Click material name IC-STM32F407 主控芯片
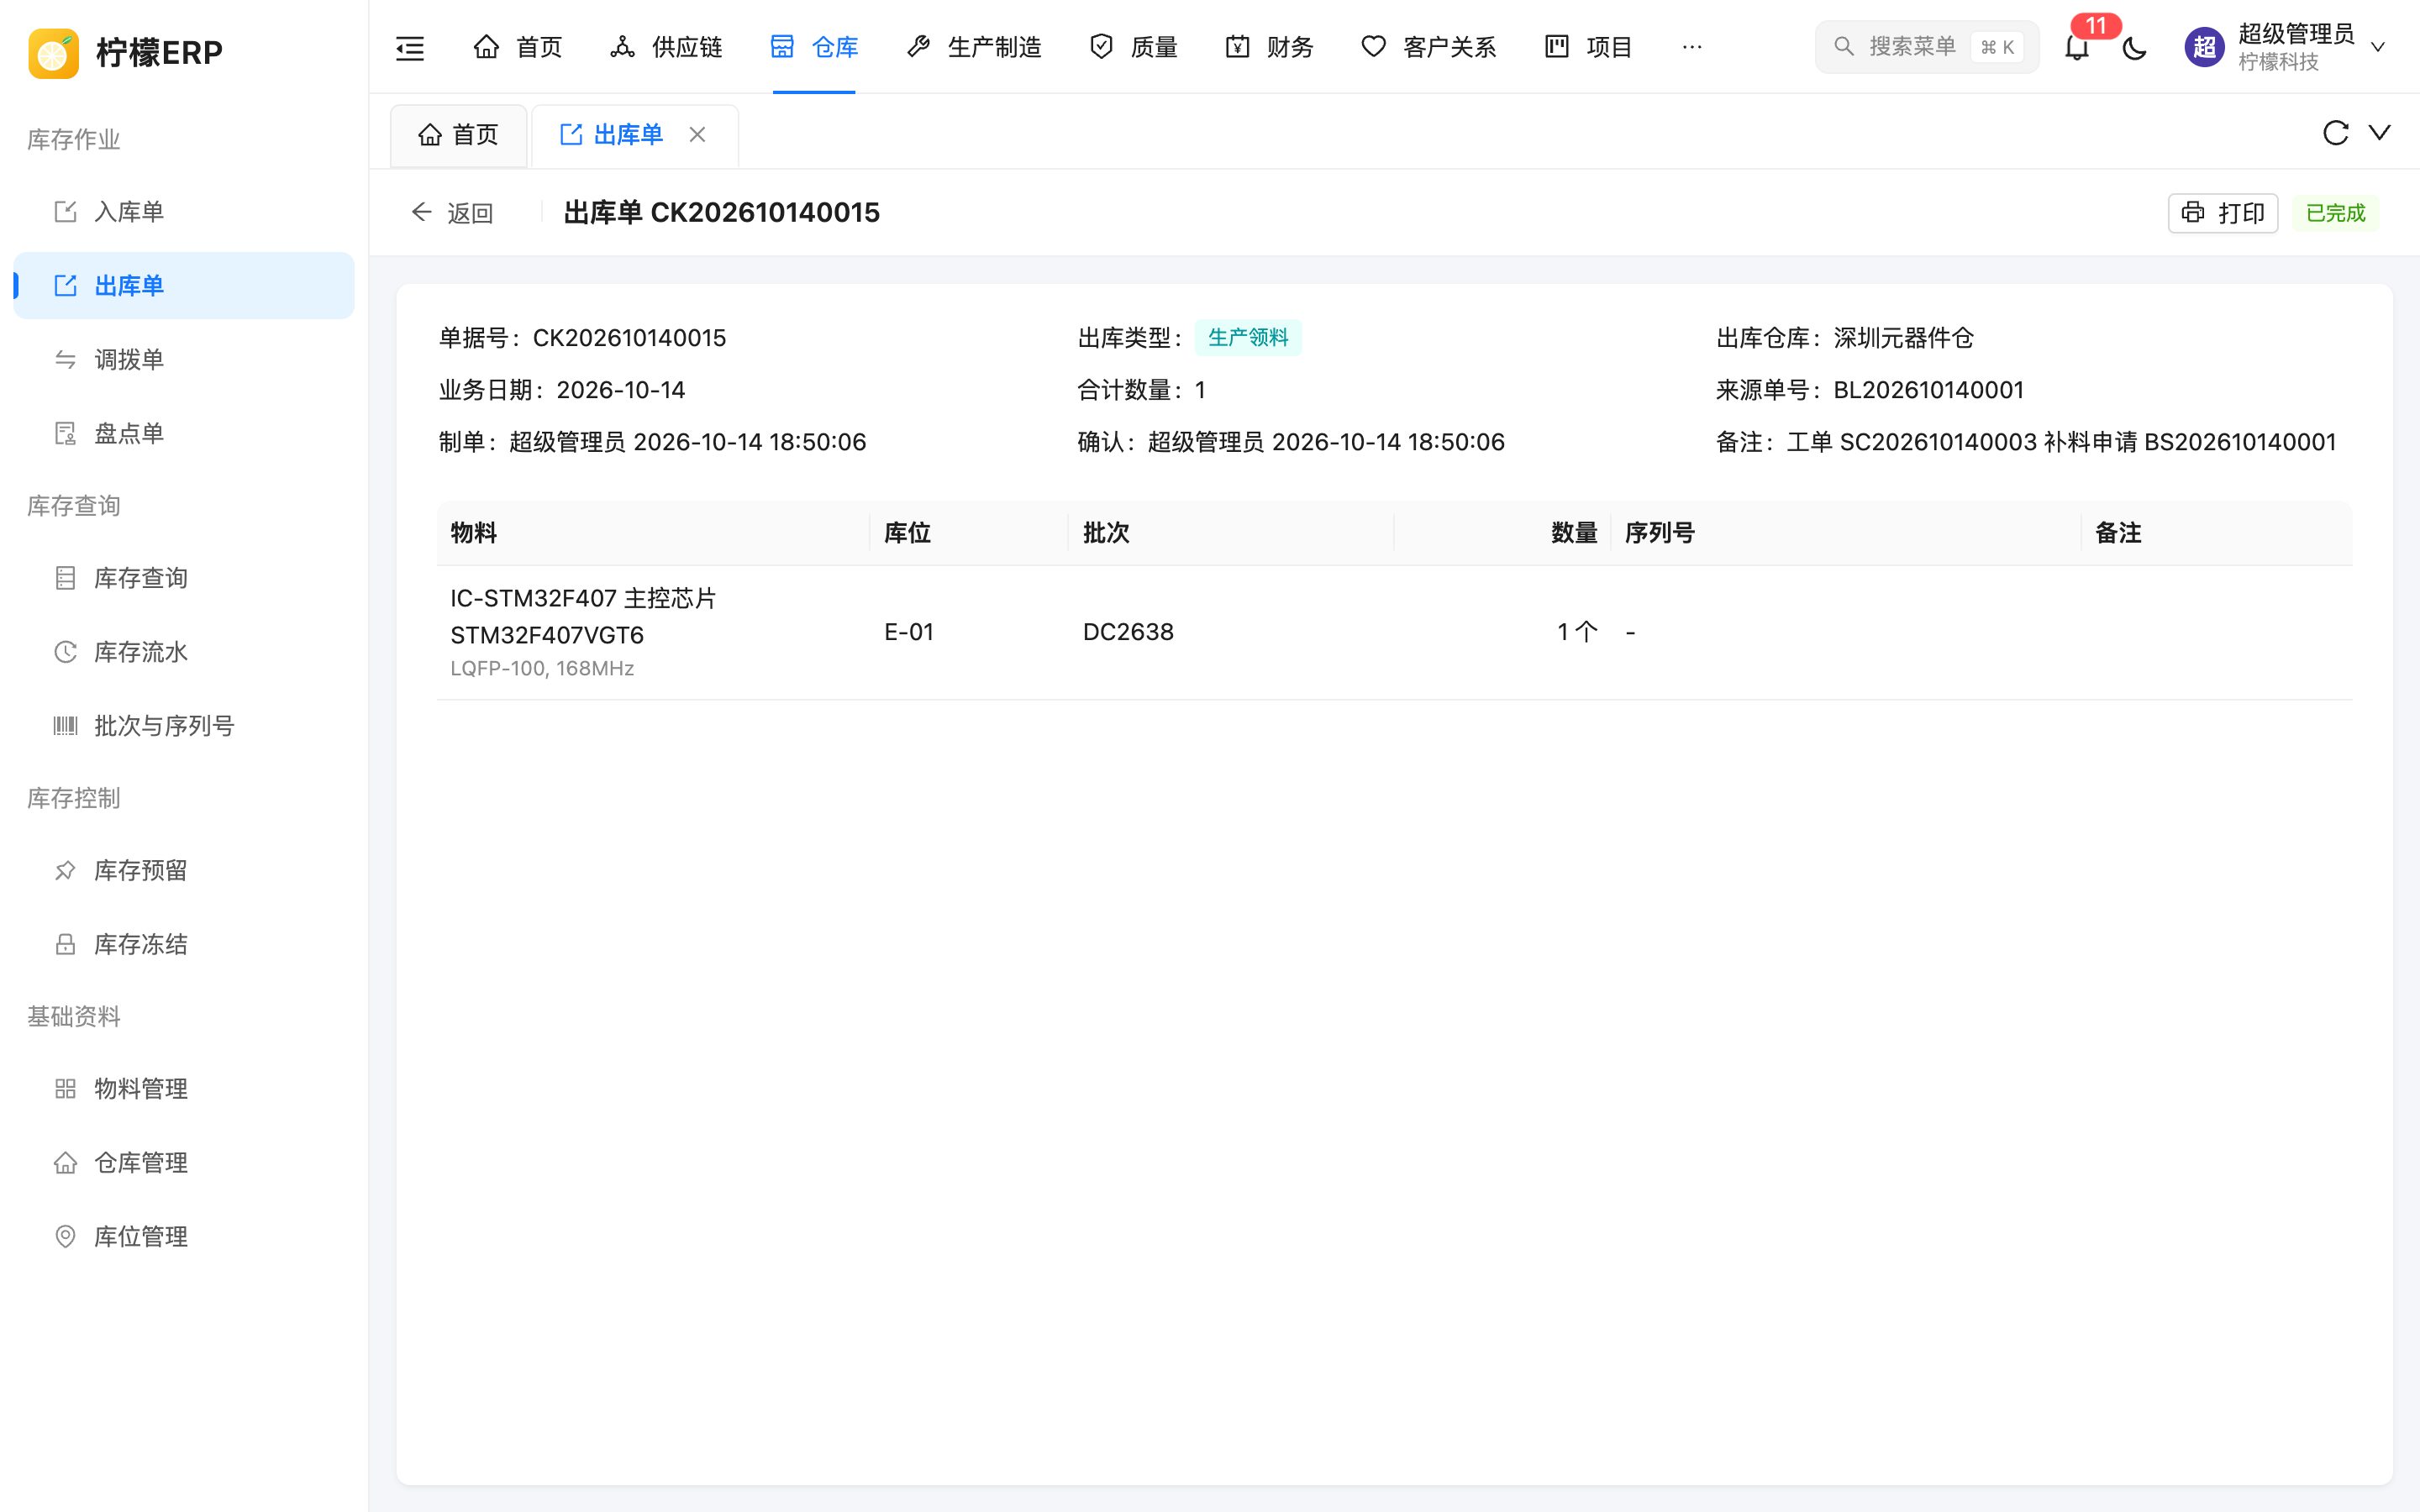The height and width of the screenshot is (1512, 2420). tap(583, 598)
